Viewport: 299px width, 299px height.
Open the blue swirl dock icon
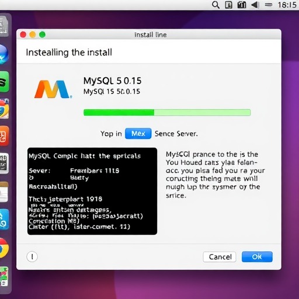pyautogui.click(x=4, y=220)
